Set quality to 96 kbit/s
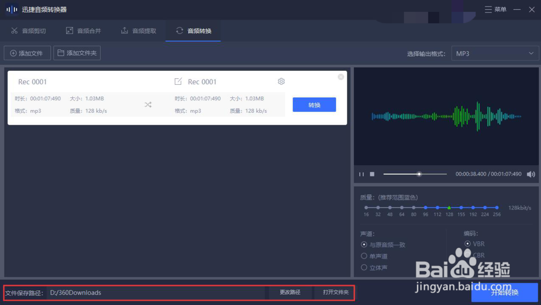Screen dimensions: 541x305 pos(425,208)
